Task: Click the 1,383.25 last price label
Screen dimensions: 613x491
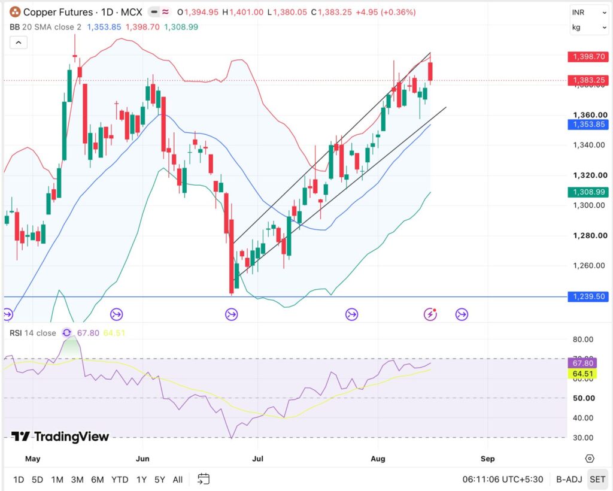Action: (x=588, y=80)
